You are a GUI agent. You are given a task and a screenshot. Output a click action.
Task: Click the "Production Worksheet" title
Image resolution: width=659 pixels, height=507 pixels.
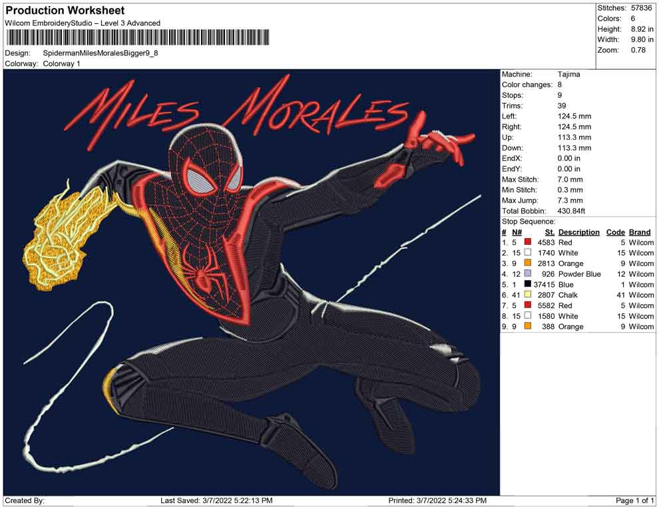pyautogui.click(x=65, y=11)
